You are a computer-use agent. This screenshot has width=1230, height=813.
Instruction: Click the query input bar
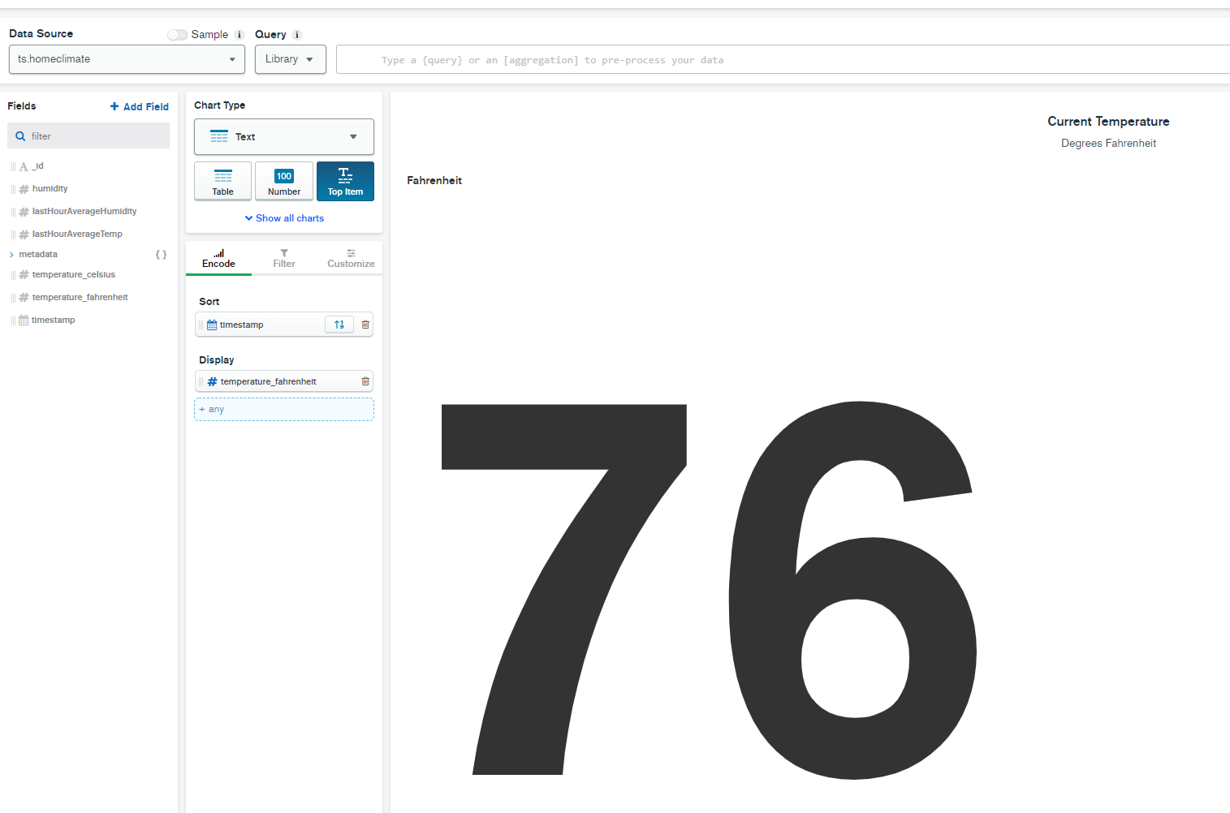click(x=779, y=60)
